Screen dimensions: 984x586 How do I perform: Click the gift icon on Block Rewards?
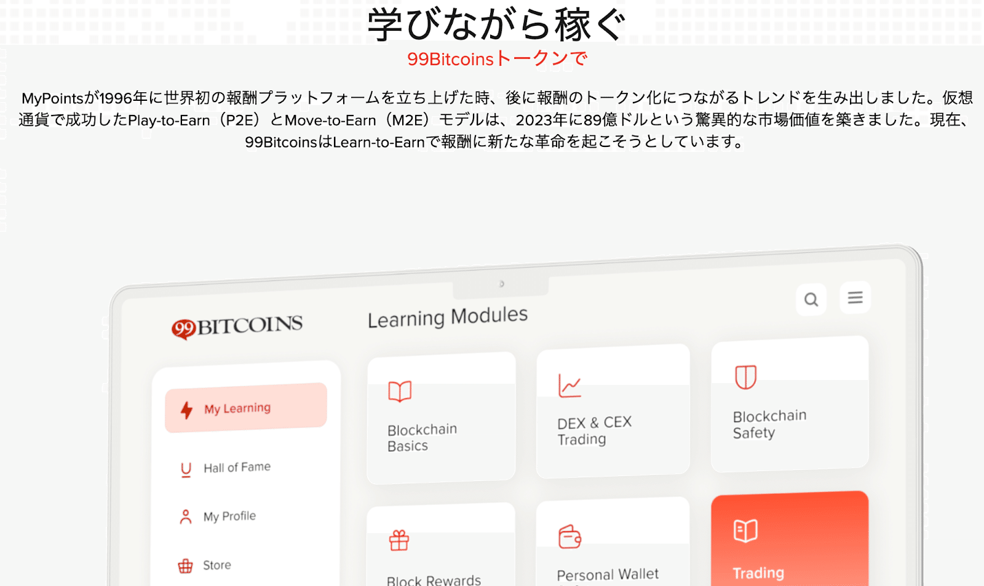(399, 540)
